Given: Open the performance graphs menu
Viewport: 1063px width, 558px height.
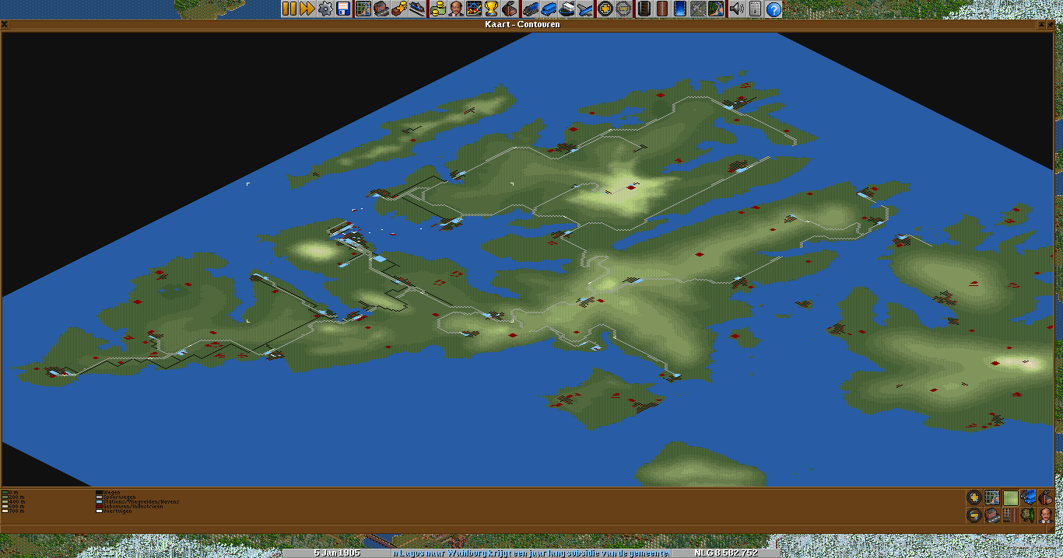Looking at the screenshot, I should click(x=474, y=9).
